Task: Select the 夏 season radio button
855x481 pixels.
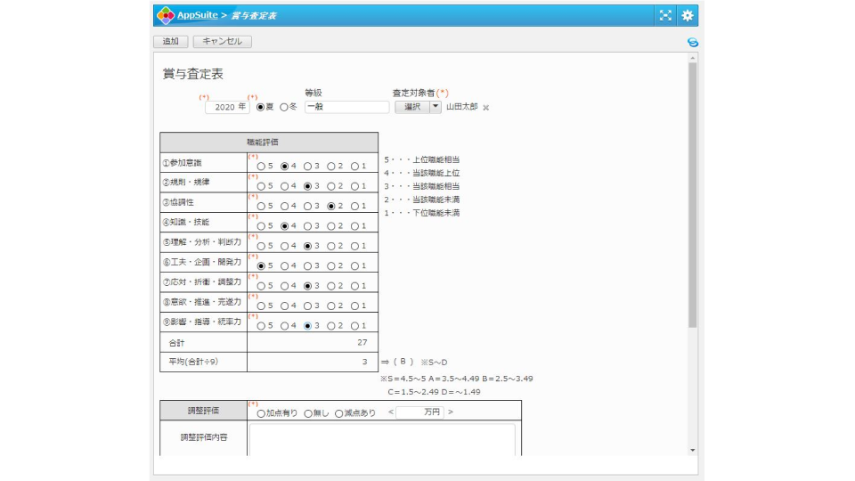Action: pyautogui.click(x=261, y=108)
